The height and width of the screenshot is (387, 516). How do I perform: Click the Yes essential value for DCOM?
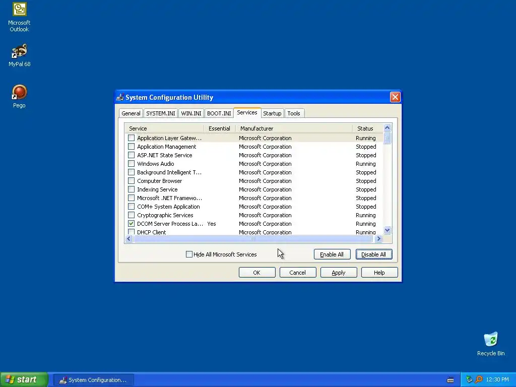click(x=212, y=223)
